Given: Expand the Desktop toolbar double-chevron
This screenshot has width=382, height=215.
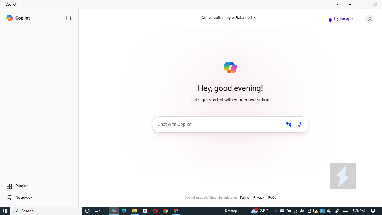Looking at the screenshot, I should point(240,210).
